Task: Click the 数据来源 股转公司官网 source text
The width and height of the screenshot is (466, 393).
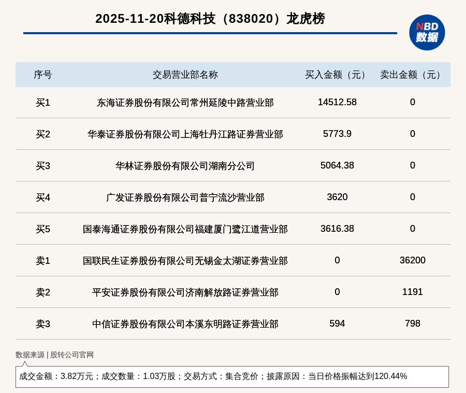Action: pyautogui.click(x=54, y=355)
